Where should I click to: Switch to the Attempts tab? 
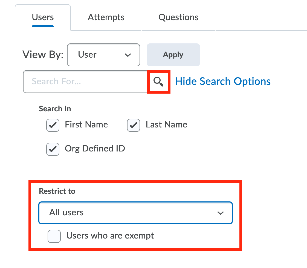(106, 17)
